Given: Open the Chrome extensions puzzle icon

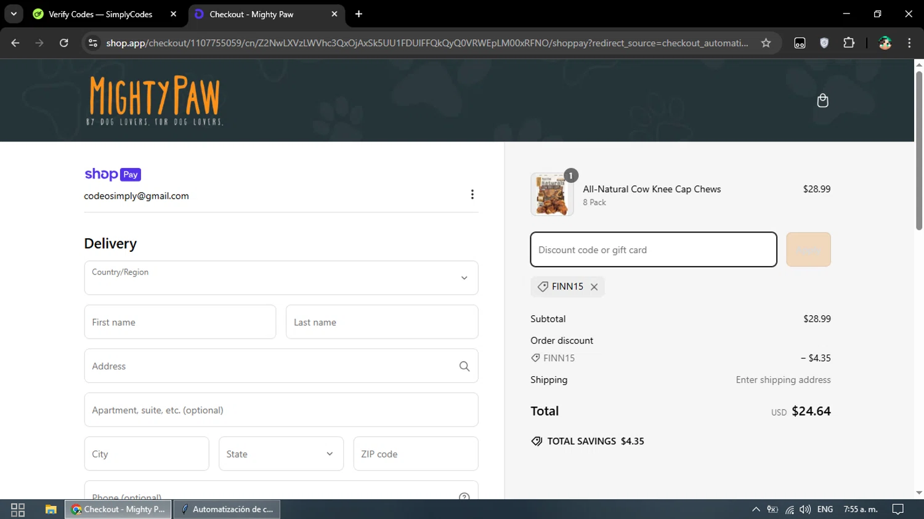Looking at the screenshot, I should click(x=849, y=43).
